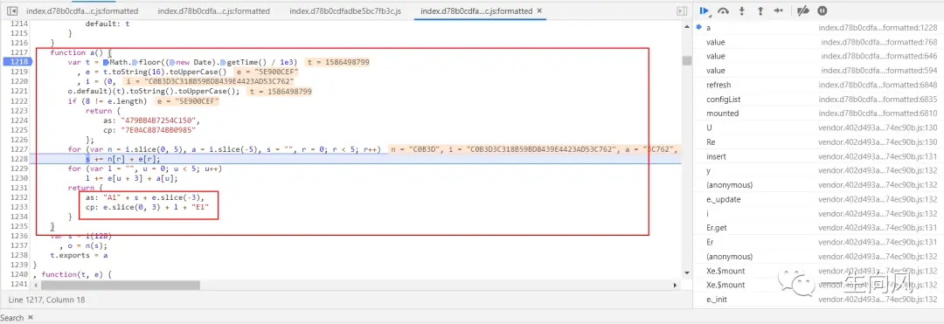This screenshot has width=944, height=324.
Task: Close the active formatted file tab
Action: pos(538,10)
